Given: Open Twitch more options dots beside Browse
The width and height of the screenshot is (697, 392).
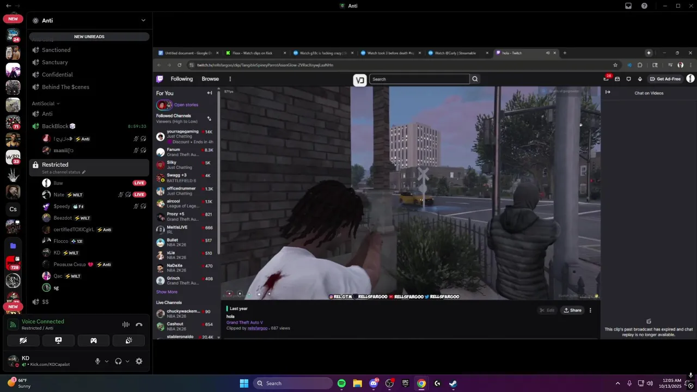Looking at the screenshot, I should (230, 79).
